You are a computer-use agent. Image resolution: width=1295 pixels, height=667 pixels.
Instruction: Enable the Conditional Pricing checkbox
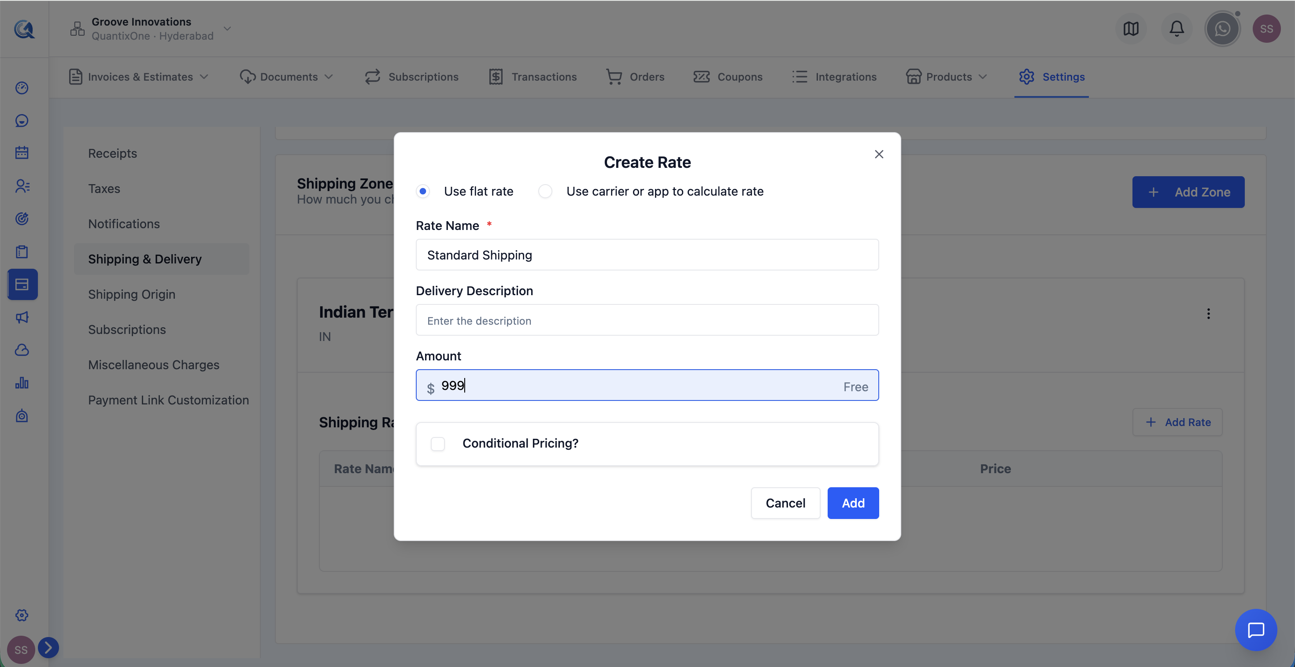(x=438, y=444)
